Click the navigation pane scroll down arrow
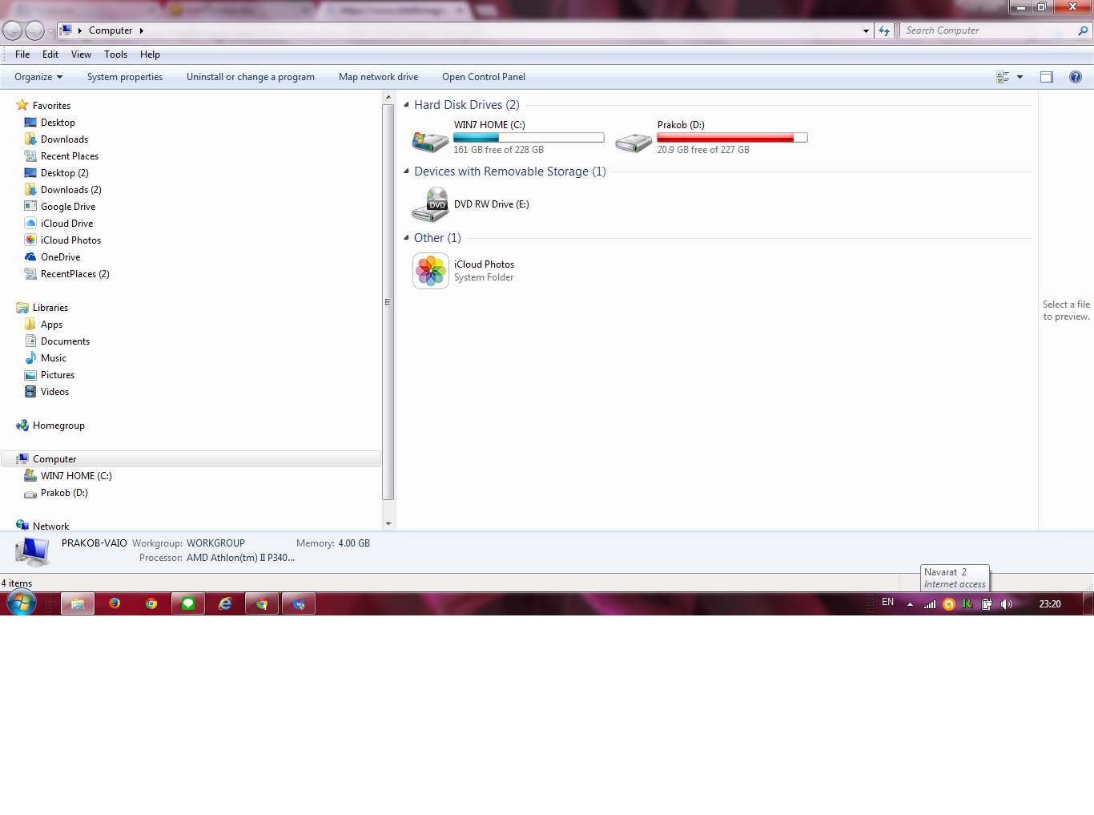The width and height of the screenshot is (1094, 815). pos(388,524)
